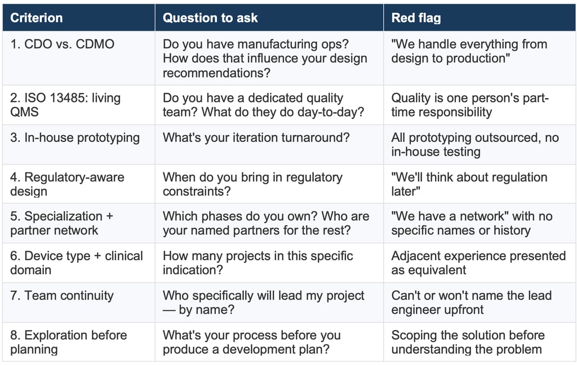
Task: Select the "1. CDO vs. CDMO" cell
Action: [62, 44]
